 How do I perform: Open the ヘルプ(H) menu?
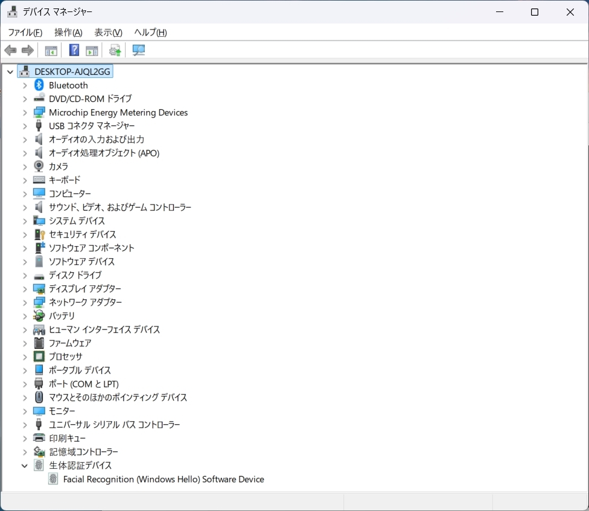pyautogui.click(x=150, y=33)
